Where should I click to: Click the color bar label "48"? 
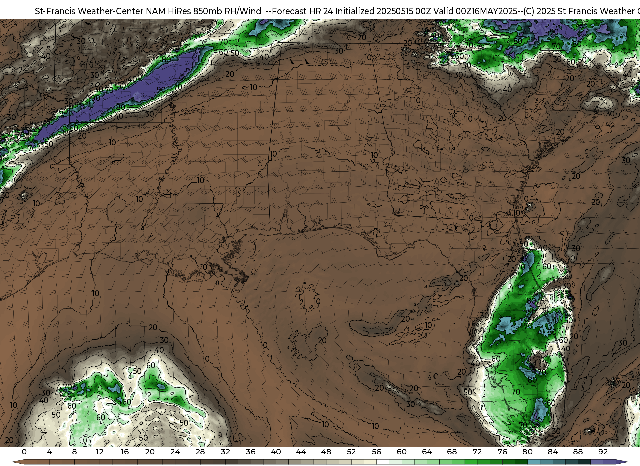click(x=326, y=452)
